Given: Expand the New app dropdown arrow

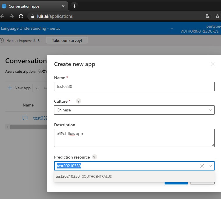Looking at the screenshot, I should pos(37,88).
